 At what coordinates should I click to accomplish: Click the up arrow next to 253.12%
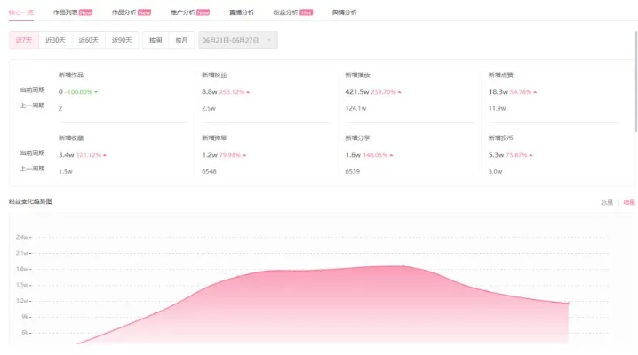pos(248,91)
